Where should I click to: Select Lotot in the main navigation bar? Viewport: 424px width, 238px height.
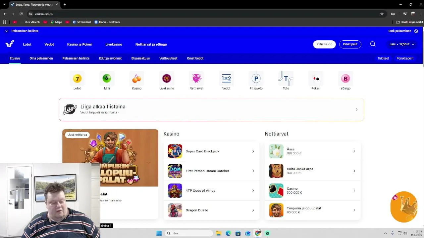(27, 44)
